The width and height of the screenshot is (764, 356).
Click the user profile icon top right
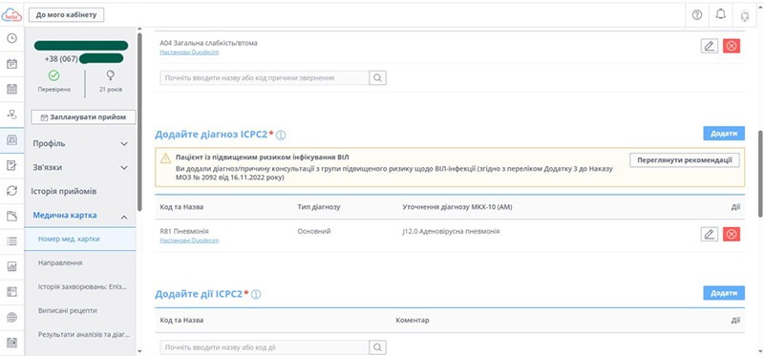pos(745,15)
